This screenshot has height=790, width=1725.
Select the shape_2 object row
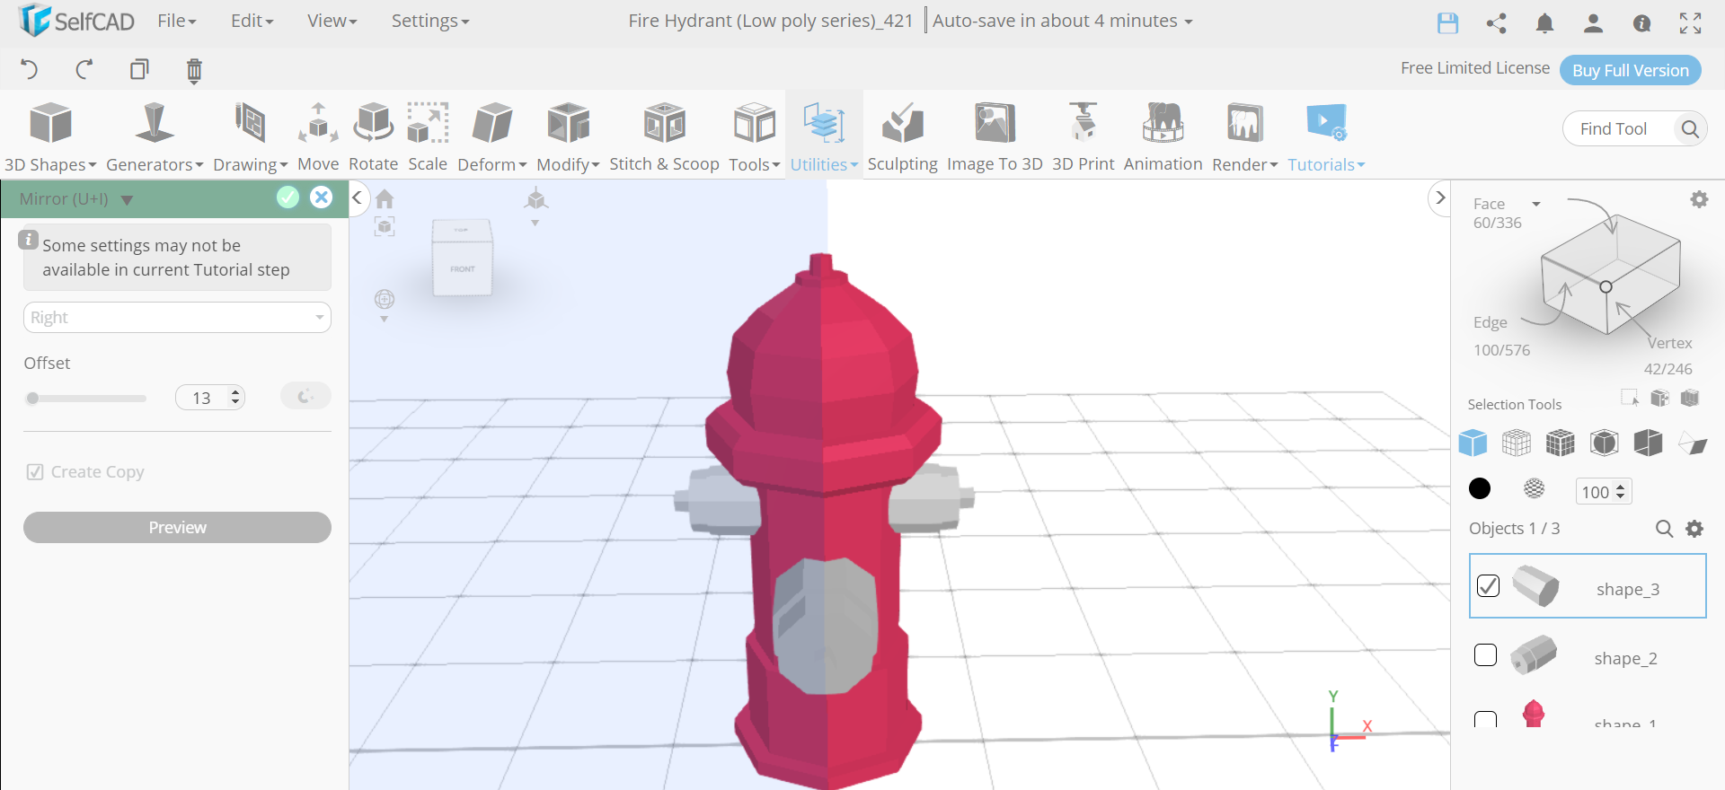coord(1588,656)
